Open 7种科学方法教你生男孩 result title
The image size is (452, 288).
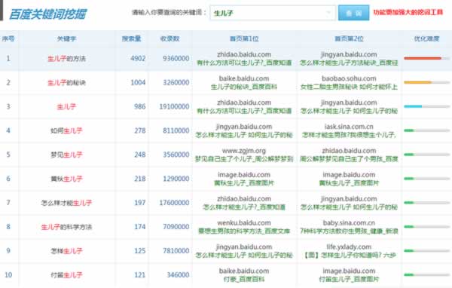click(349, 231)
